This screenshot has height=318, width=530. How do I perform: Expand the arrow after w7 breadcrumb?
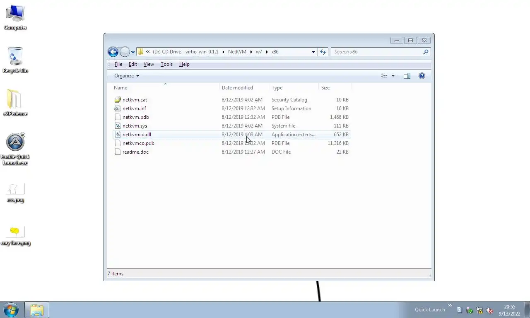(x=267, y=52)
